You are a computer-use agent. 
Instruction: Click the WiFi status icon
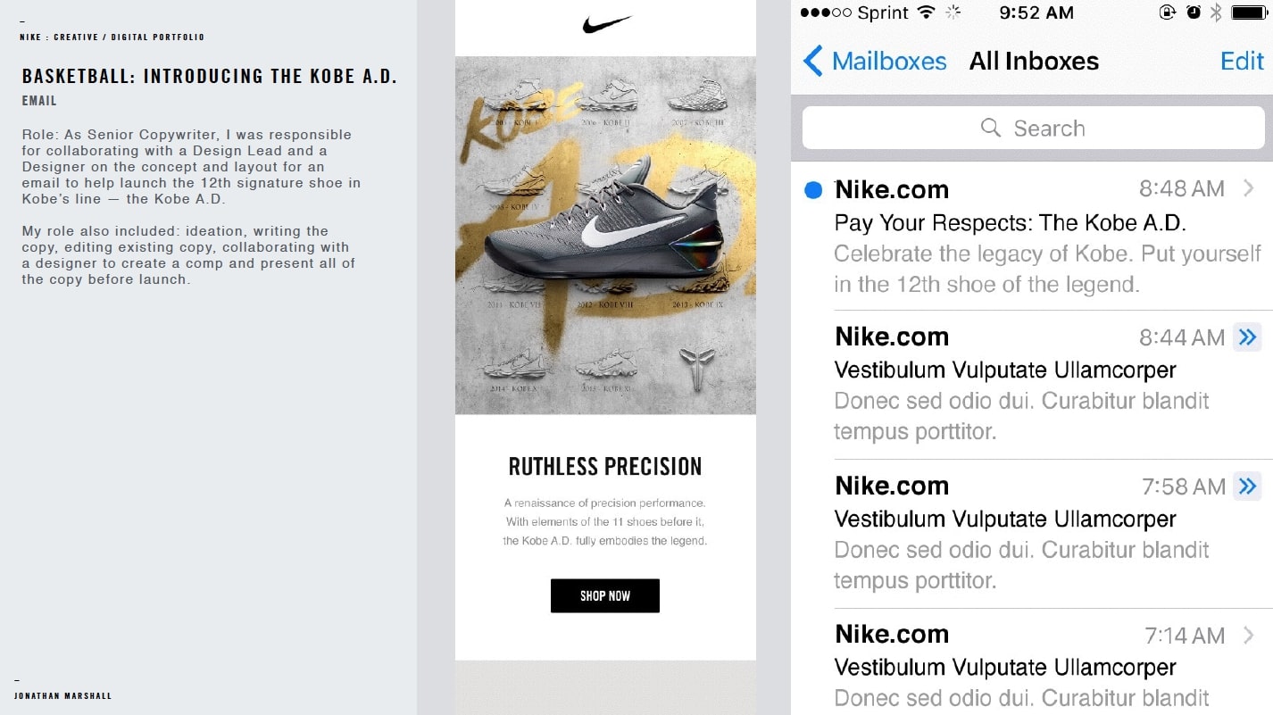(926, 12)
